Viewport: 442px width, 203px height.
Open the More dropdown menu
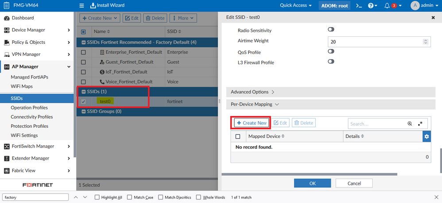(183, 18)
